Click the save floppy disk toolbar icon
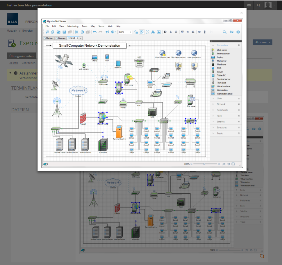Viewport: 282px width, 265px height. (x=64, y=32)
